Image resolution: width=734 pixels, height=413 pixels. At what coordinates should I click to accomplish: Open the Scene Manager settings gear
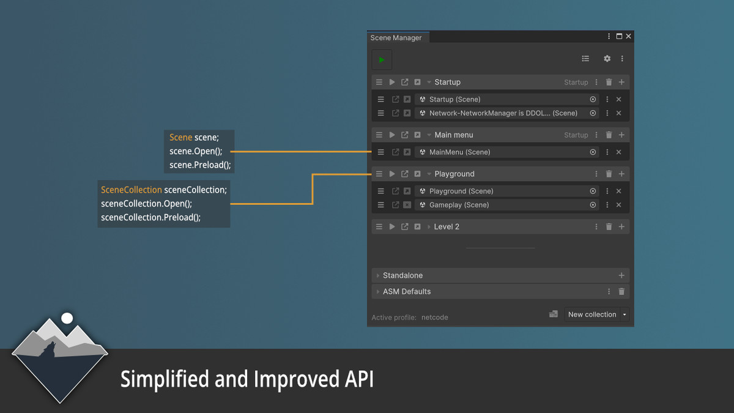click(x=607, y=59)
